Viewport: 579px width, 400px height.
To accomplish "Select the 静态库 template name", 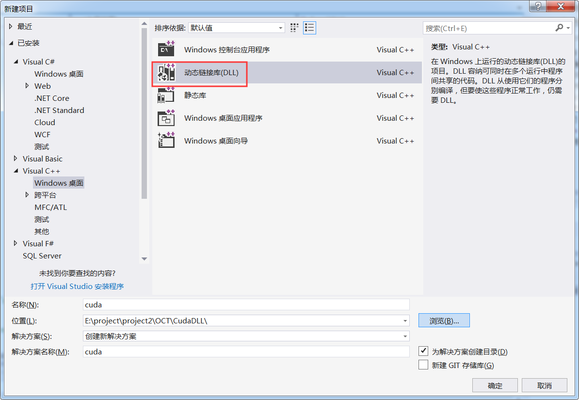I will pyautogui.click(x=195, y=96).
